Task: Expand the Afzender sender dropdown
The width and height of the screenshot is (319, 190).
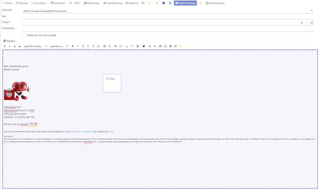Action: click(x=312, y=11)
